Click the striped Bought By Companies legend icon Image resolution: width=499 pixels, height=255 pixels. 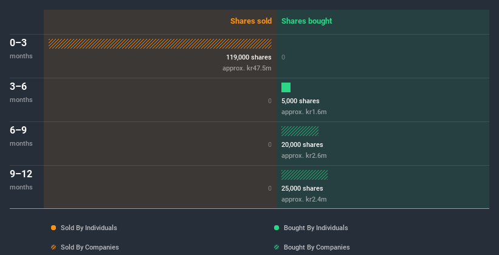[277, 247]
